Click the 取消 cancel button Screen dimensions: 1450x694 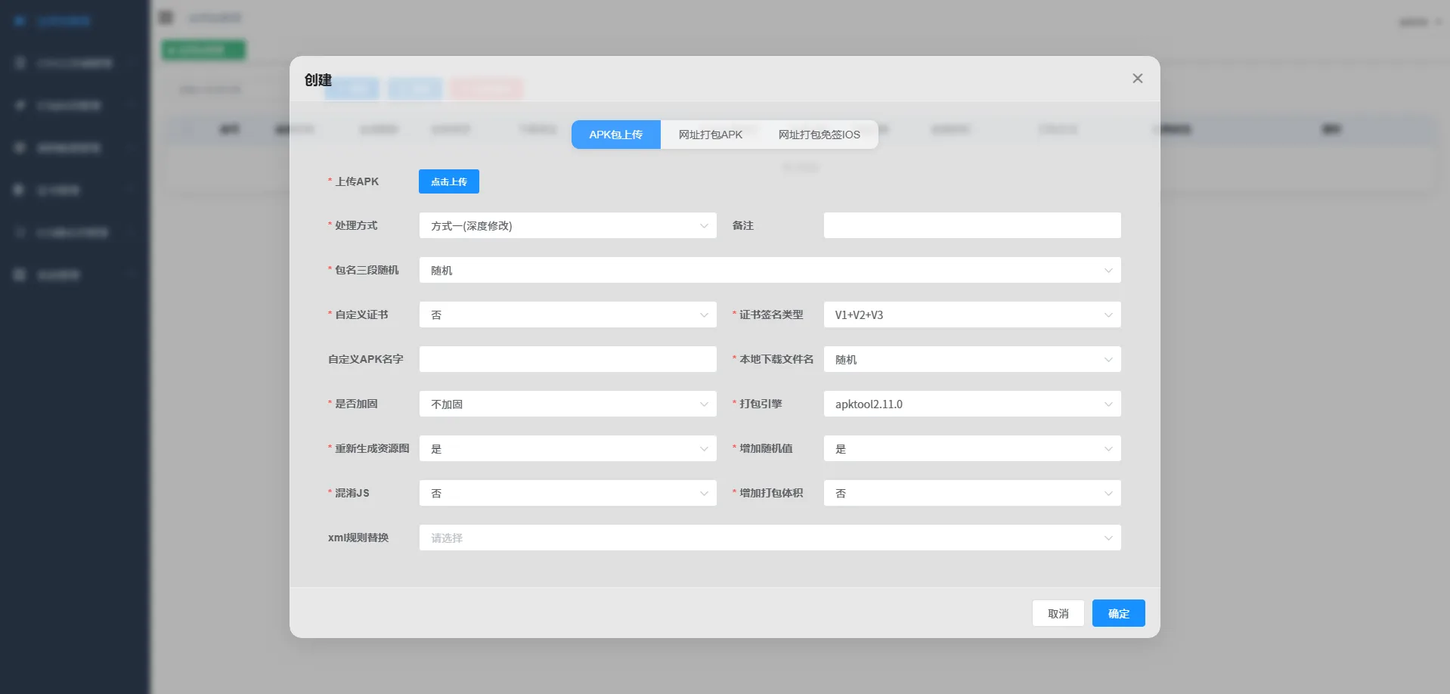click(1058, 613)
